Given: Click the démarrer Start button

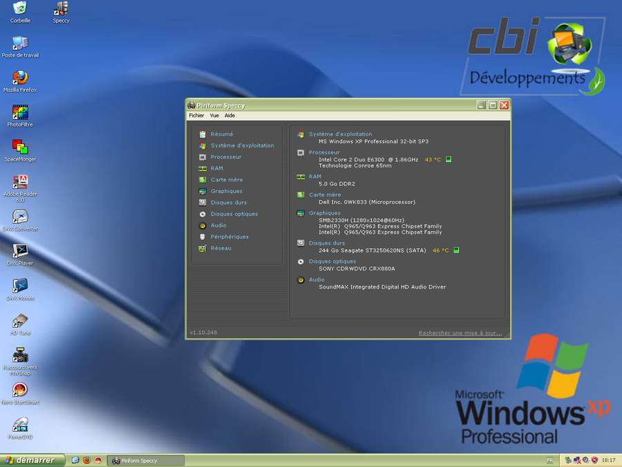Looking at the screenshot, I should pos(32,460).
